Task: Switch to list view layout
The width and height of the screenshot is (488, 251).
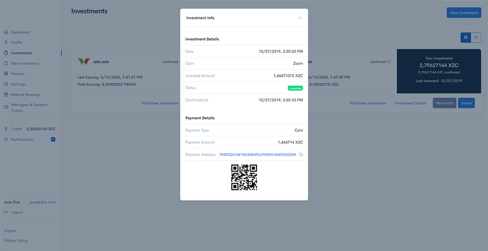Action: coord(476,37)
